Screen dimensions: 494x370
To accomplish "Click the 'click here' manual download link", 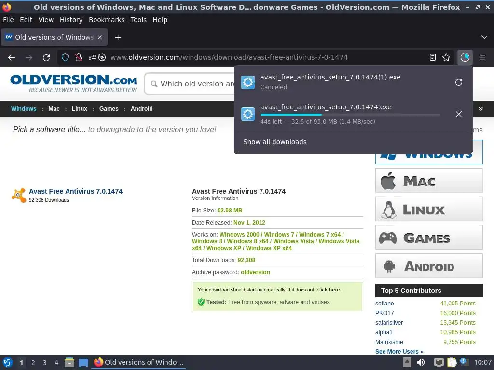I will (328, 290).
